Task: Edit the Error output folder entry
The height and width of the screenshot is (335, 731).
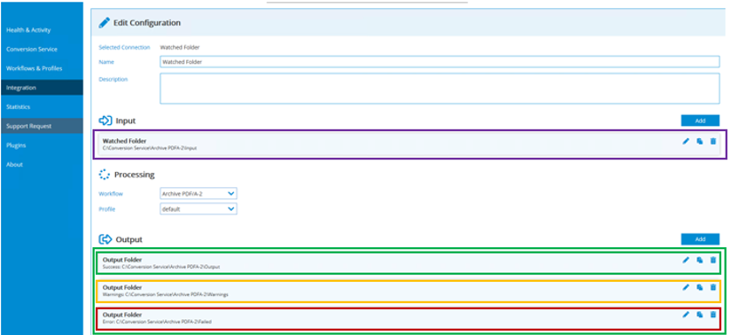Action: point(686,315)
